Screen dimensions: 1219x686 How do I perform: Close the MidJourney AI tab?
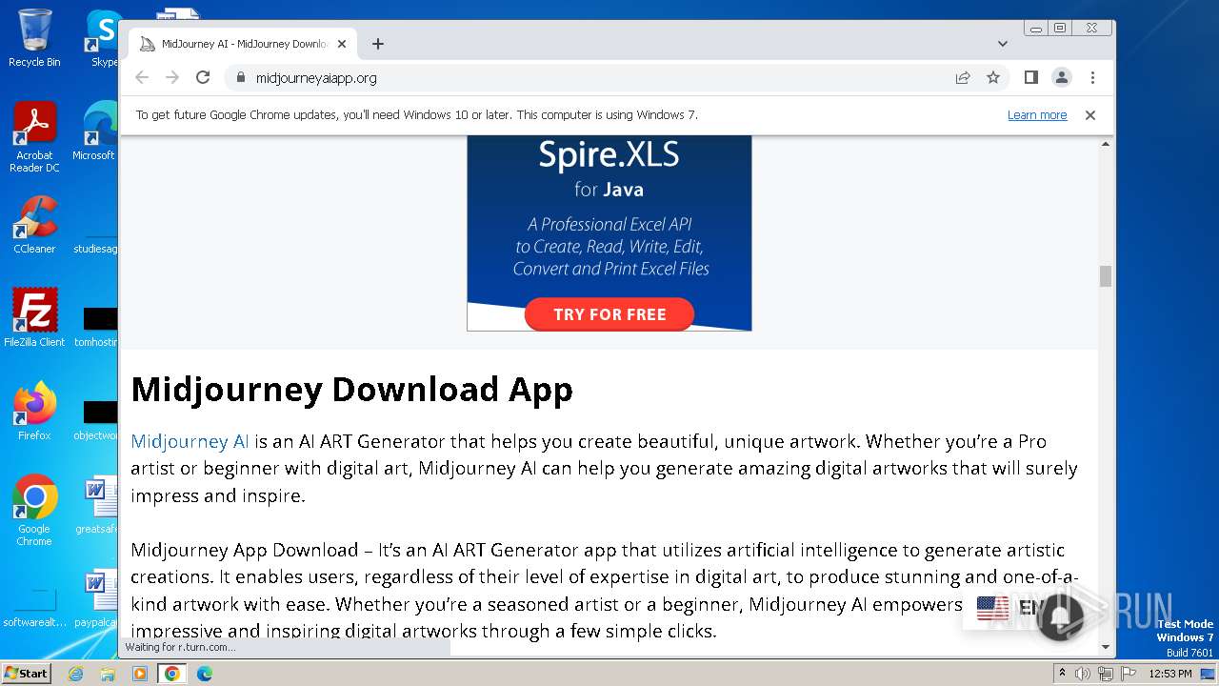click(342, 44)
